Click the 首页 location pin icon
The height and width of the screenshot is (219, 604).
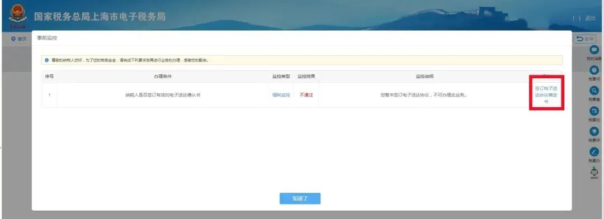point(13,39)
